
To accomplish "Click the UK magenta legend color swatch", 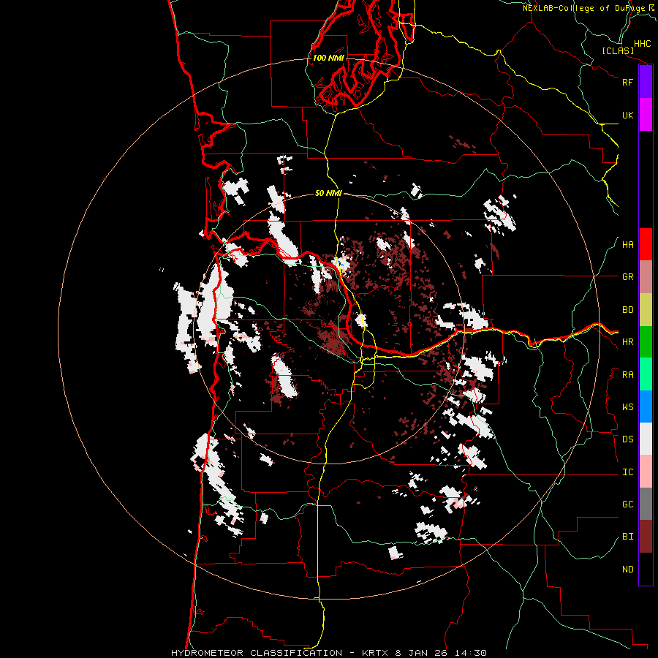I will click(646, 115).
